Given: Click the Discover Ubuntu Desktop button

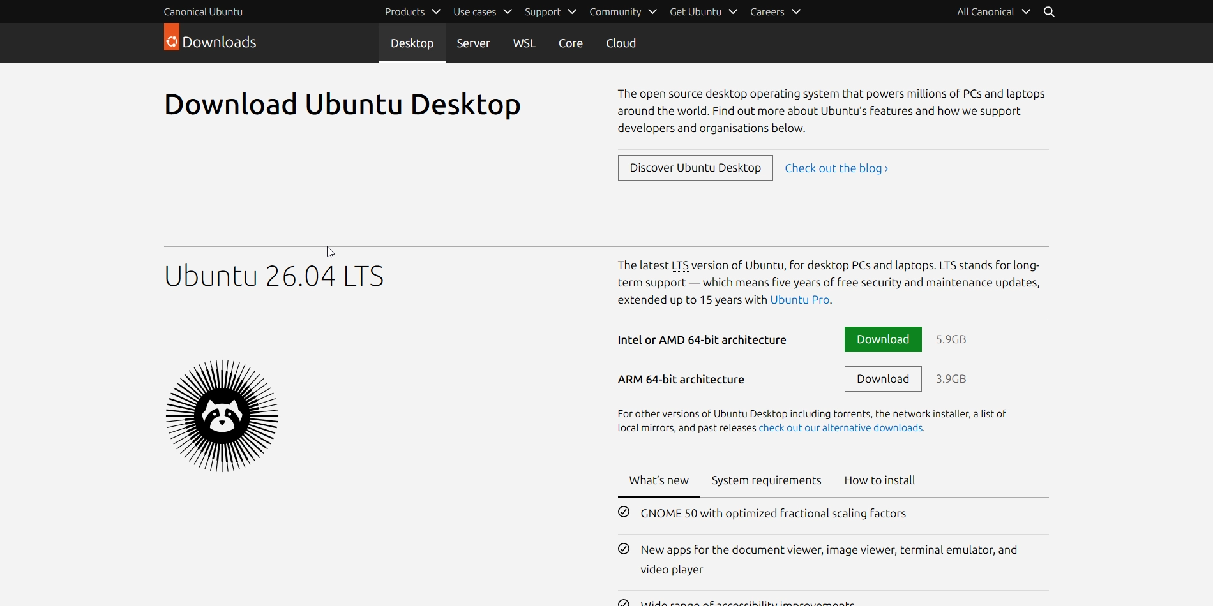Looking at the screenshot, I should [695, 168].
